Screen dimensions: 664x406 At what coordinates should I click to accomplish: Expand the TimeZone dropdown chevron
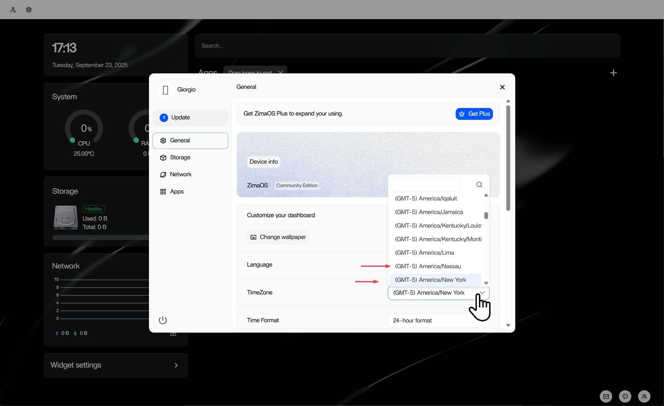tap(482, 293)
